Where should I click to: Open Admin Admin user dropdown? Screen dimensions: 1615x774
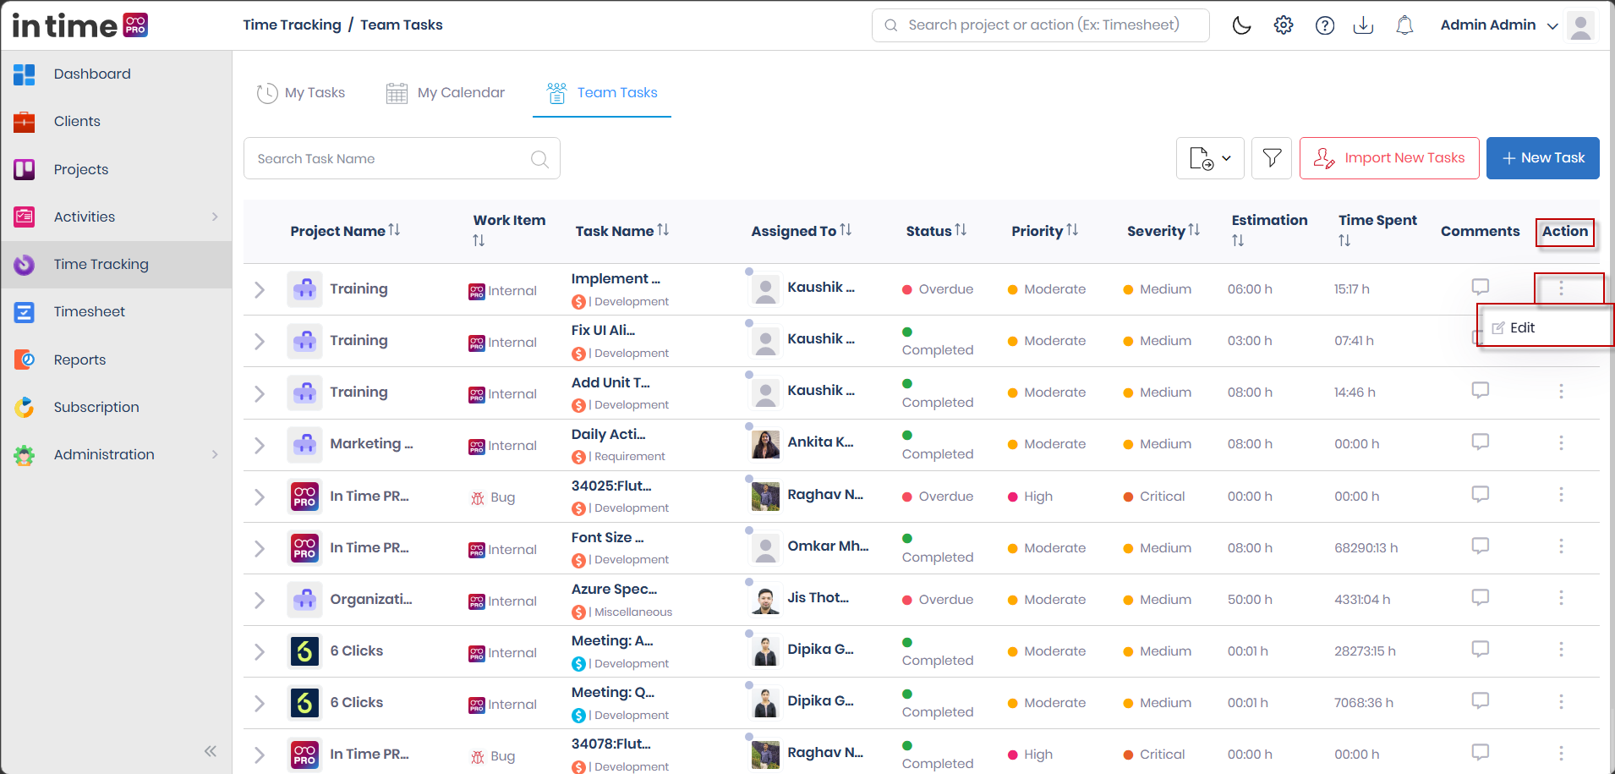1499,25
